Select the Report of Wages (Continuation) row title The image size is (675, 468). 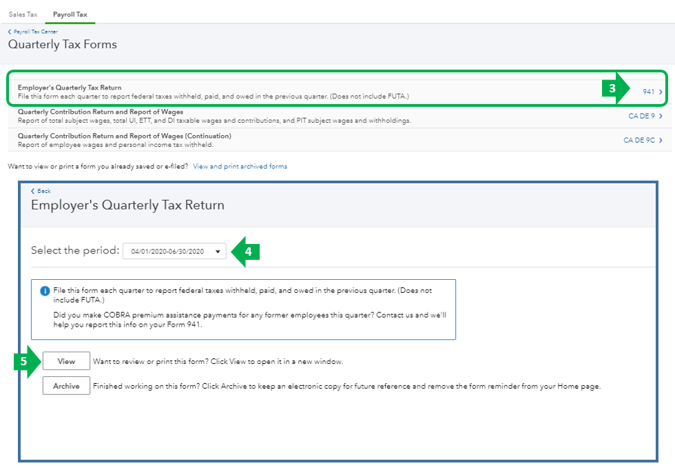[125, 136]
